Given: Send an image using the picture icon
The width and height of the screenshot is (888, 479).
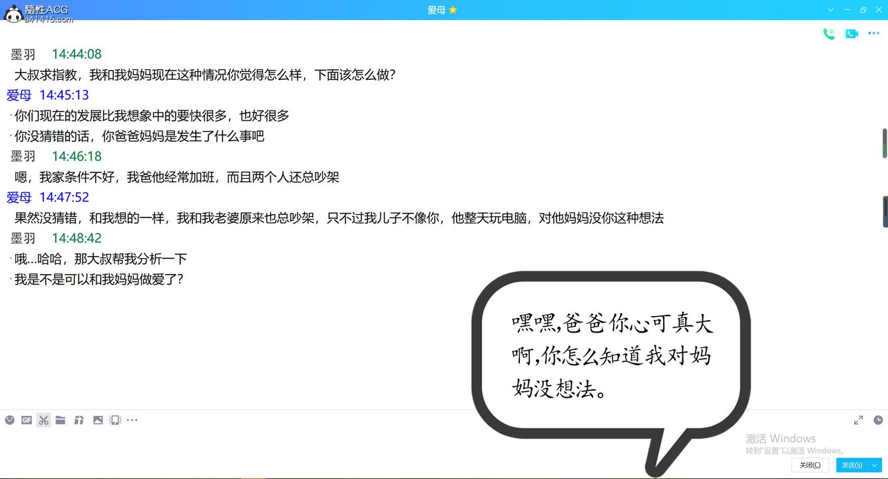Looking at the screenshot, I should [97, 420].
